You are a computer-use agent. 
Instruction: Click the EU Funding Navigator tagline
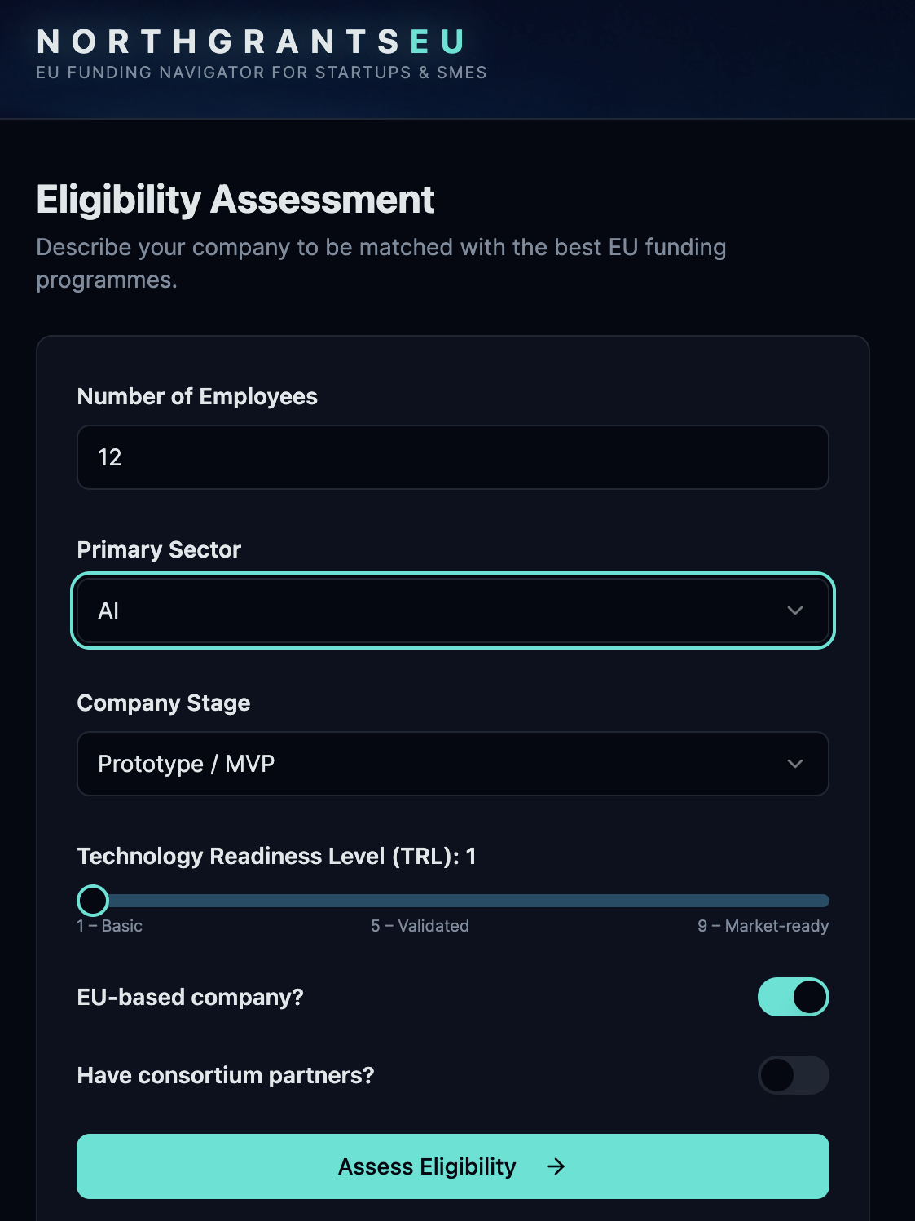pyautogui.click(x=262, y=73)
